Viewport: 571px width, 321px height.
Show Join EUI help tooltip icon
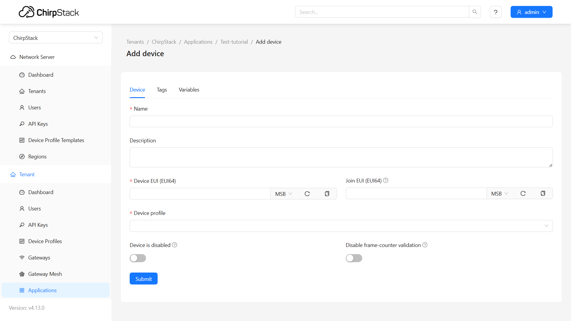386,180
